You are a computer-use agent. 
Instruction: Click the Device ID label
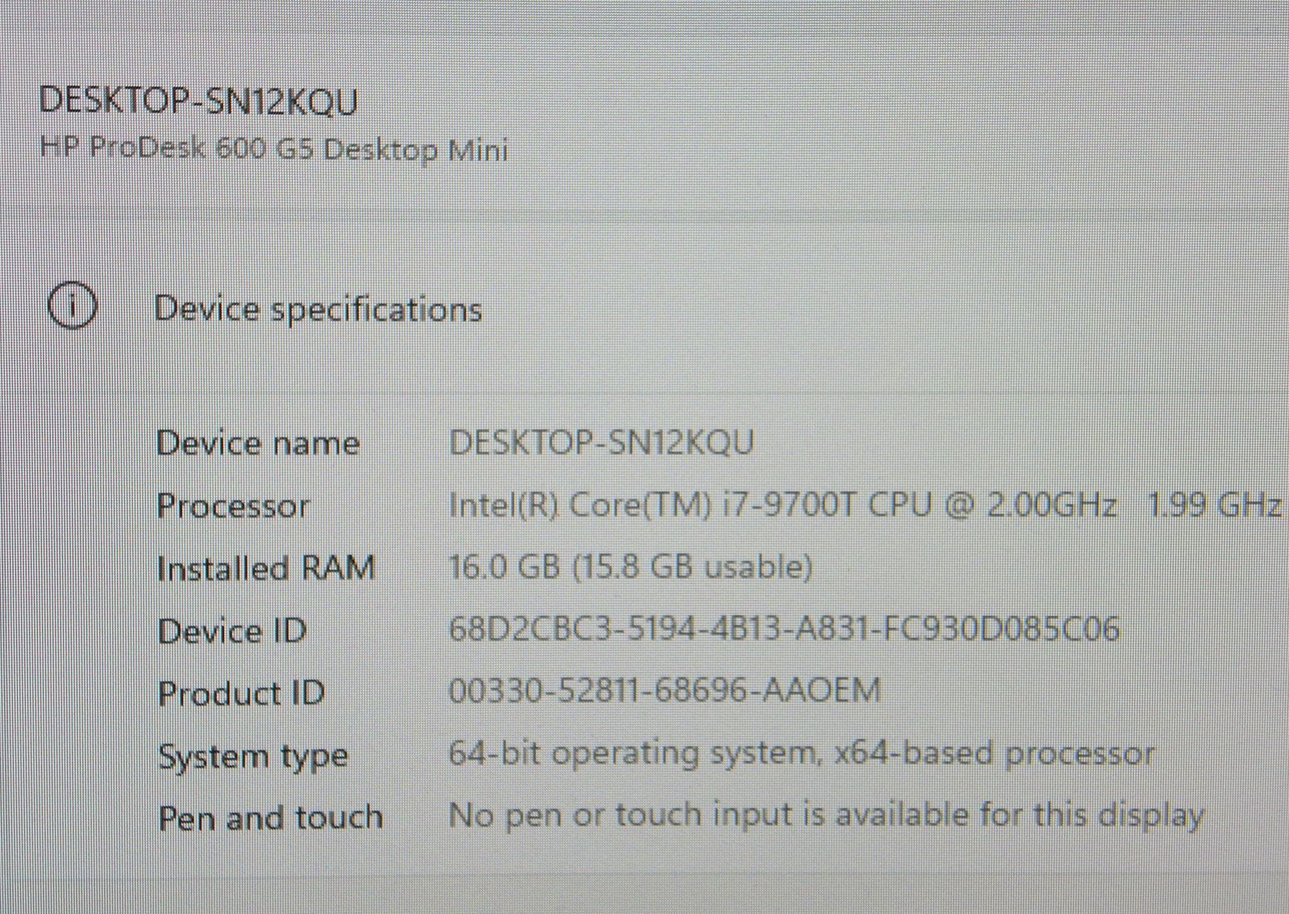[232, 631]
